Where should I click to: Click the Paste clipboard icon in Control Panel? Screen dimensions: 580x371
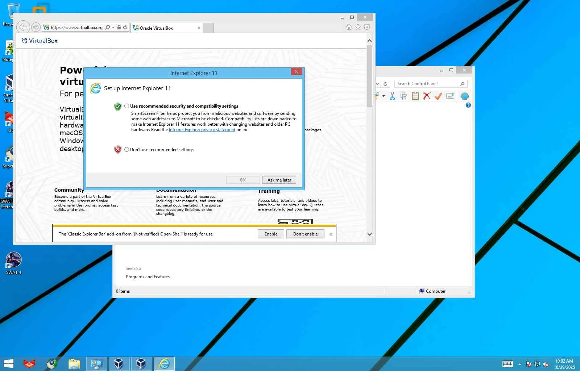click(x=415, y=96)
